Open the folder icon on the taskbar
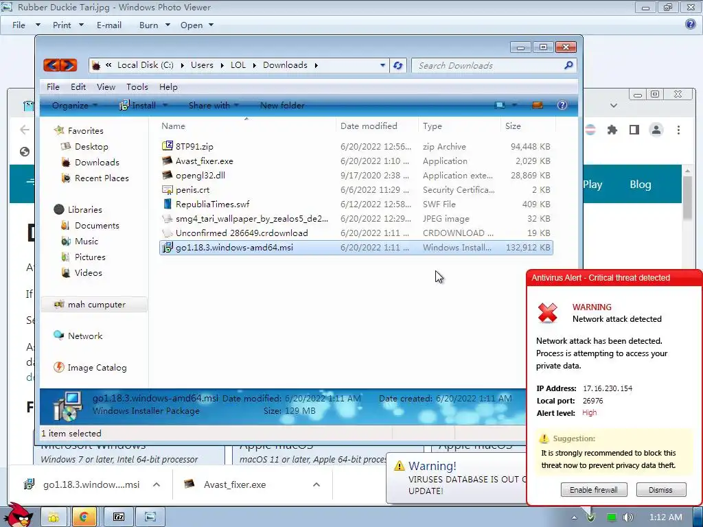This screenshot has width=703, height=527. tap(54, 517)
